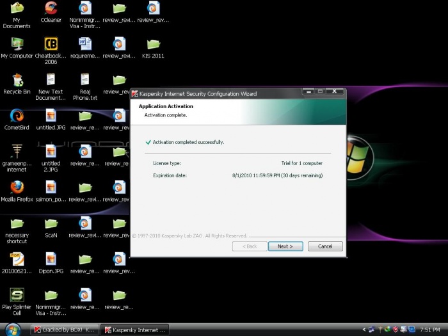Select the Recycle Bin icon

17,84
